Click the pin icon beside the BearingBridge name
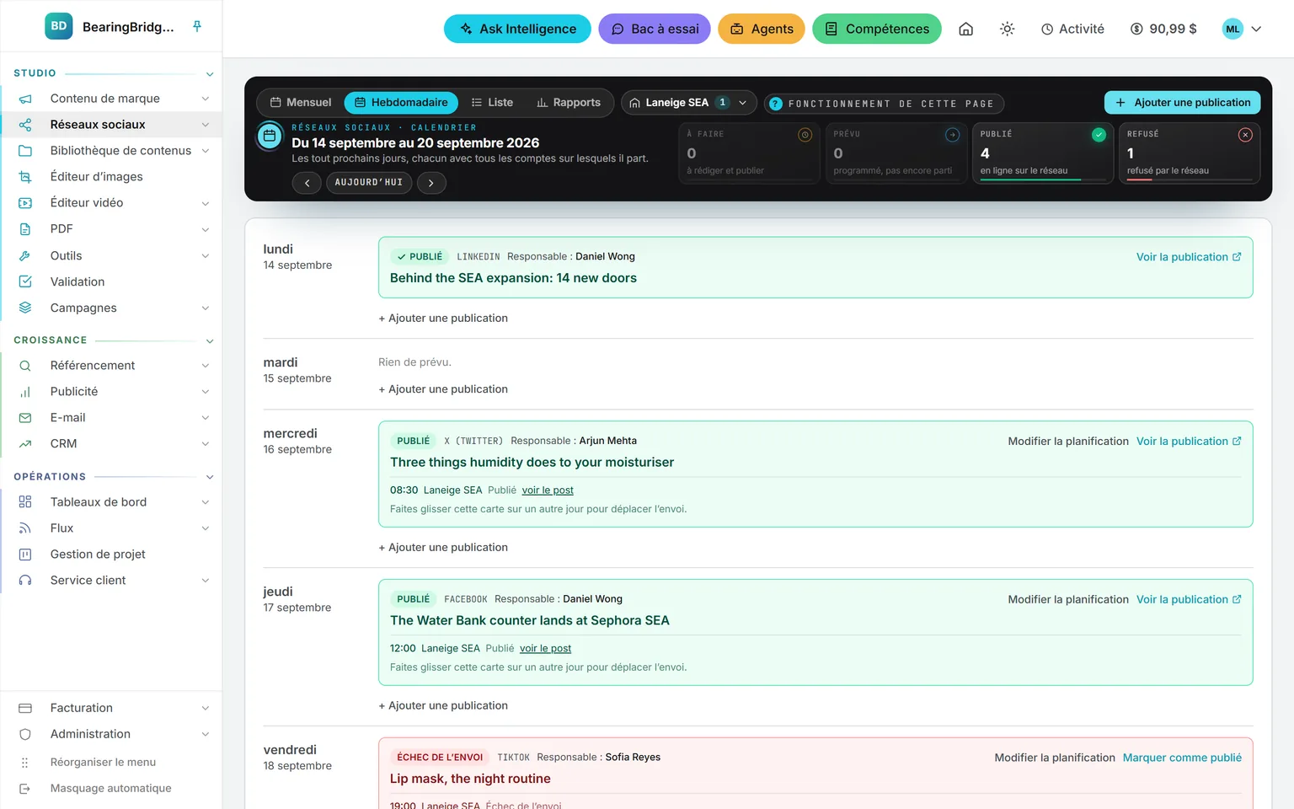The height and width of the screenshot is (809, 1294). click(197, 26)
